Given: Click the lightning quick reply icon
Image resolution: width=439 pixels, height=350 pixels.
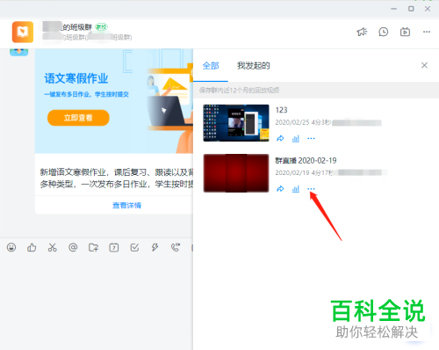Looking at the screenshot, I should click(x=155, y=248).
